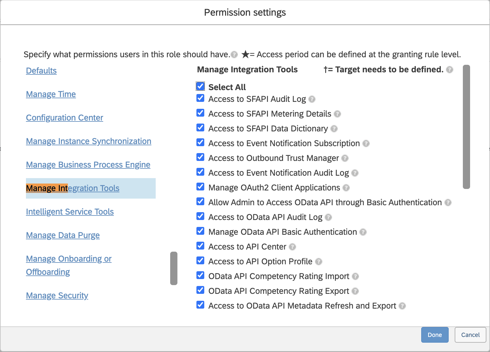
Task: Click help icon next to SFAPI Metering Details
Action: click(337, 114)
